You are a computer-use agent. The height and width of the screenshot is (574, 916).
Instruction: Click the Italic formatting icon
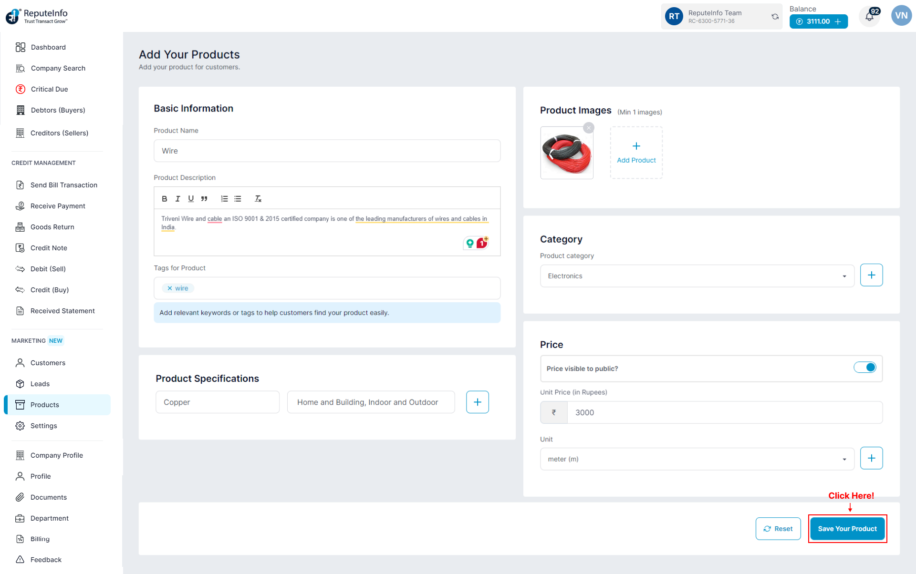click(177, 199)
